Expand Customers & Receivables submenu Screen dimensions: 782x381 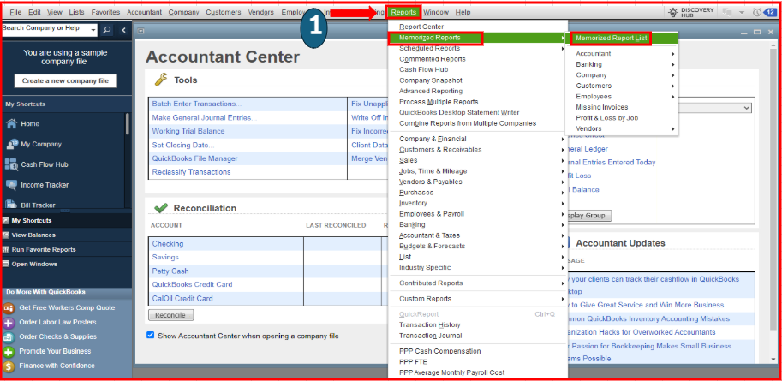click(478, 150)
